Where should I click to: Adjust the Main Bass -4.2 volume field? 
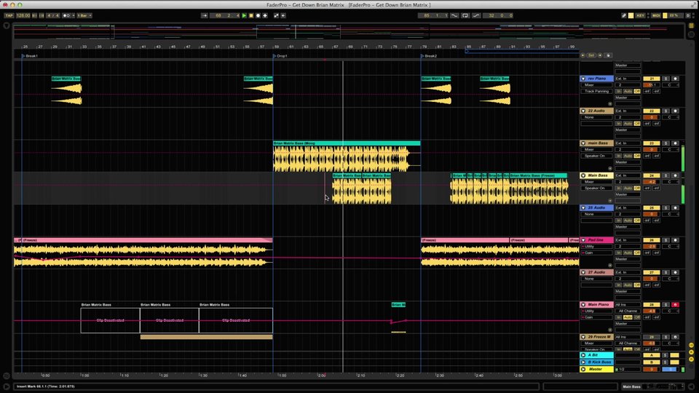651,182
